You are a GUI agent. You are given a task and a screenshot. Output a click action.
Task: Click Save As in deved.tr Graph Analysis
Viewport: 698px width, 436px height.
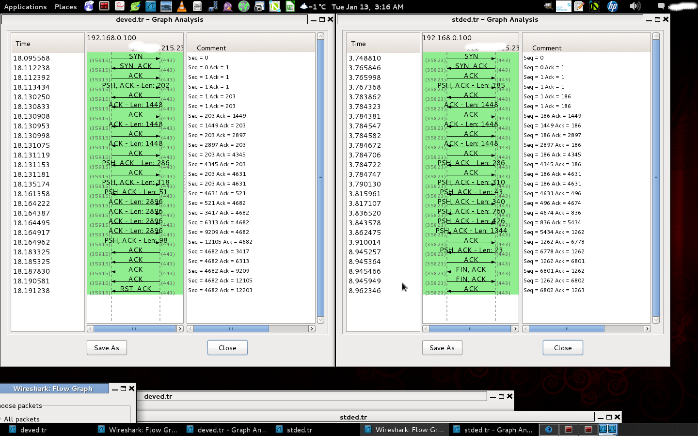tap(107, 348)
